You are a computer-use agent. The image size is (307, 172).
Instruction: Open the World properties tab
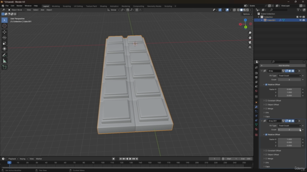click(256, 91)
